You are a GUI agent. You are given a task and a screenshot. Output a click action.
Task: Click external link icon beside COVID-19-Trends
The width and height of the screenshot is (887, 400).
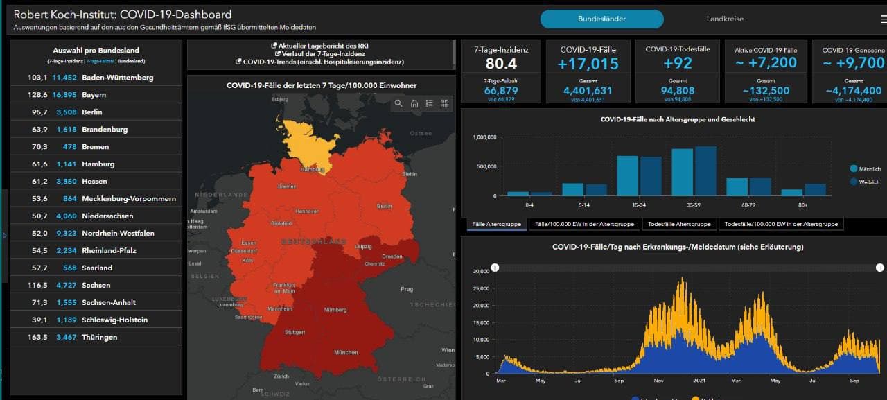tap(239, 62)
